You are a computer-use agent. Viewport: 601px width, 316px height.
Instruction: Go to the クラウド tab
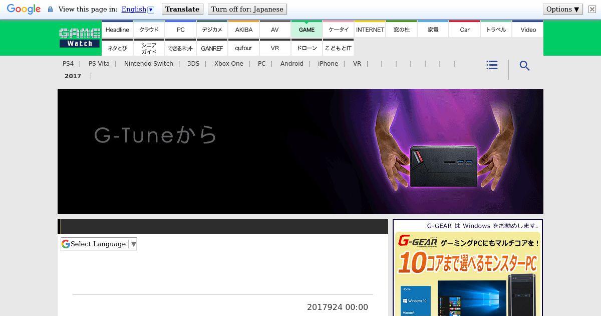coord(149,29)
